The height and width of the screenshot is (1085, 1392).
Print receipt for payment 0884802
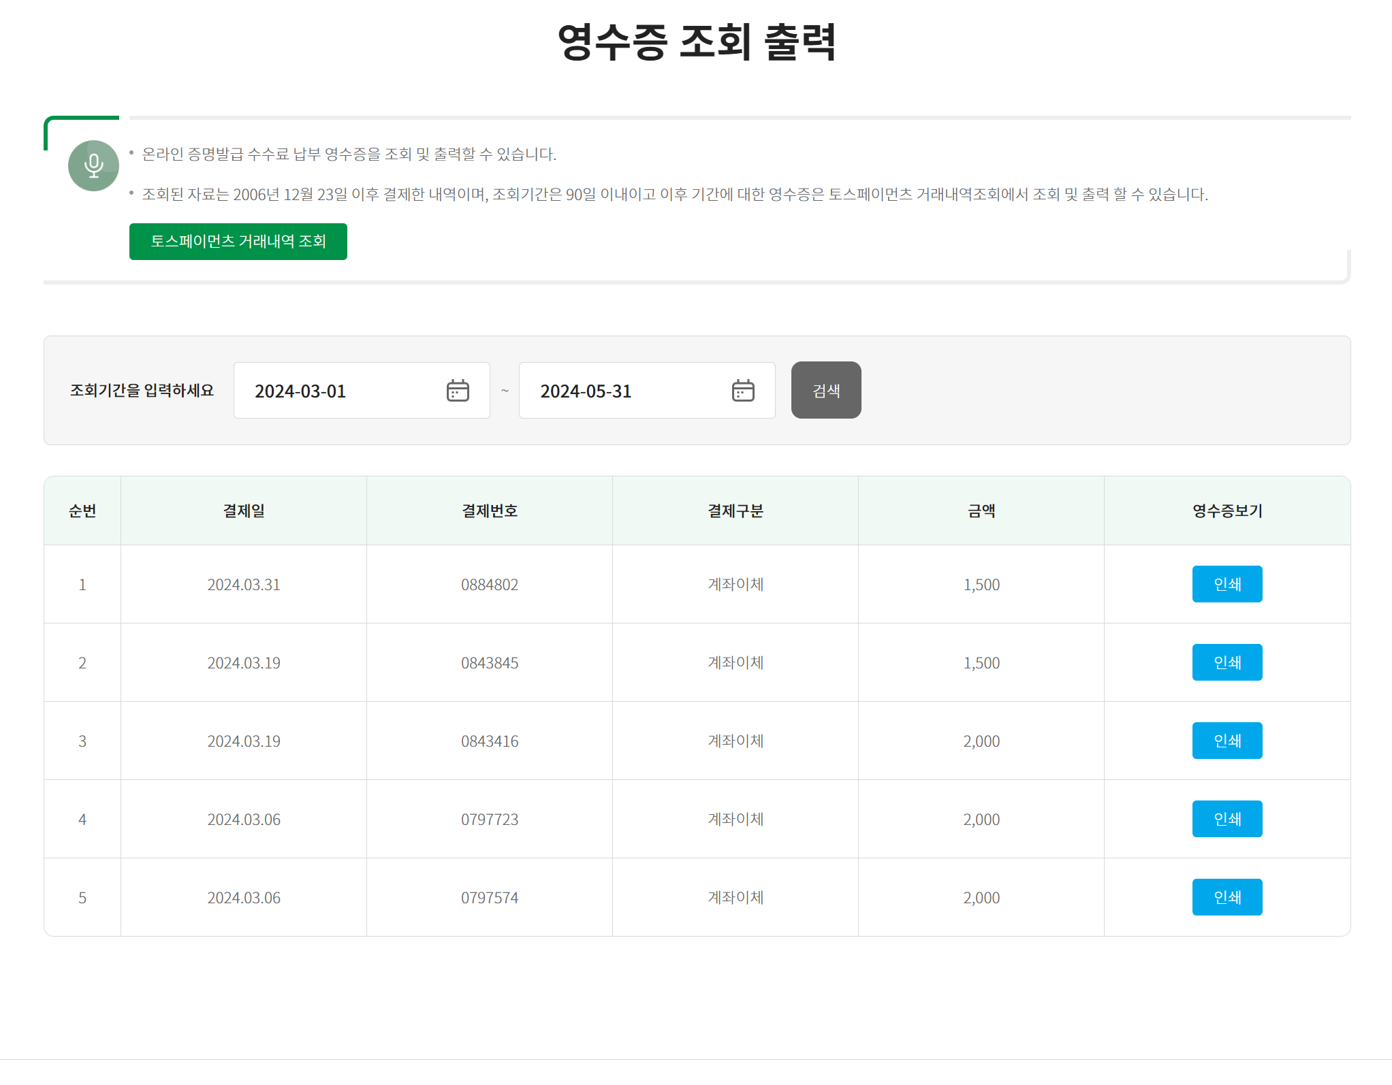(1227, 584)
